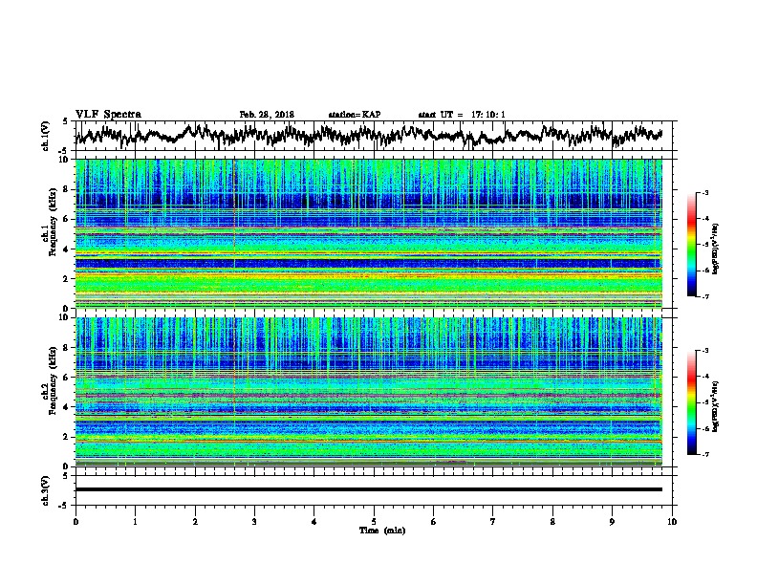757x585 pixels.
Task: Click the "5" tick on ch.1(V) axis
Action: point(66,121)
